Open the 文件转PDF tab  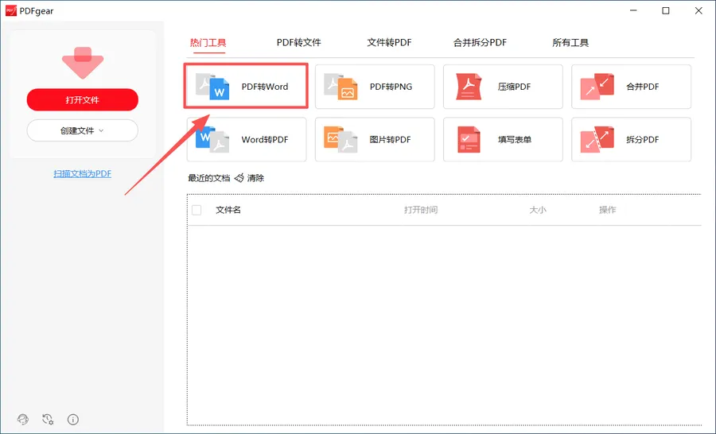(389, 42)
